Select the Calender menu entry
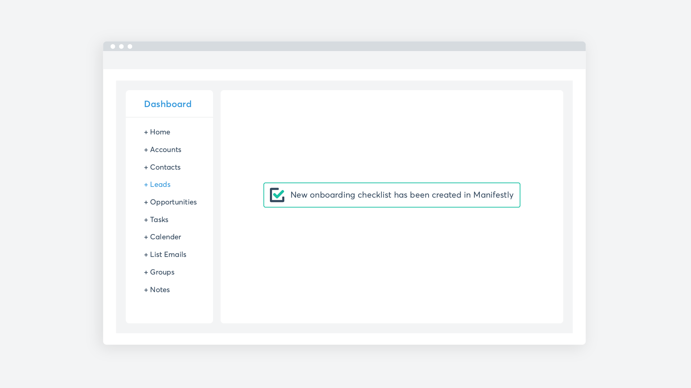 coord(163,237)
